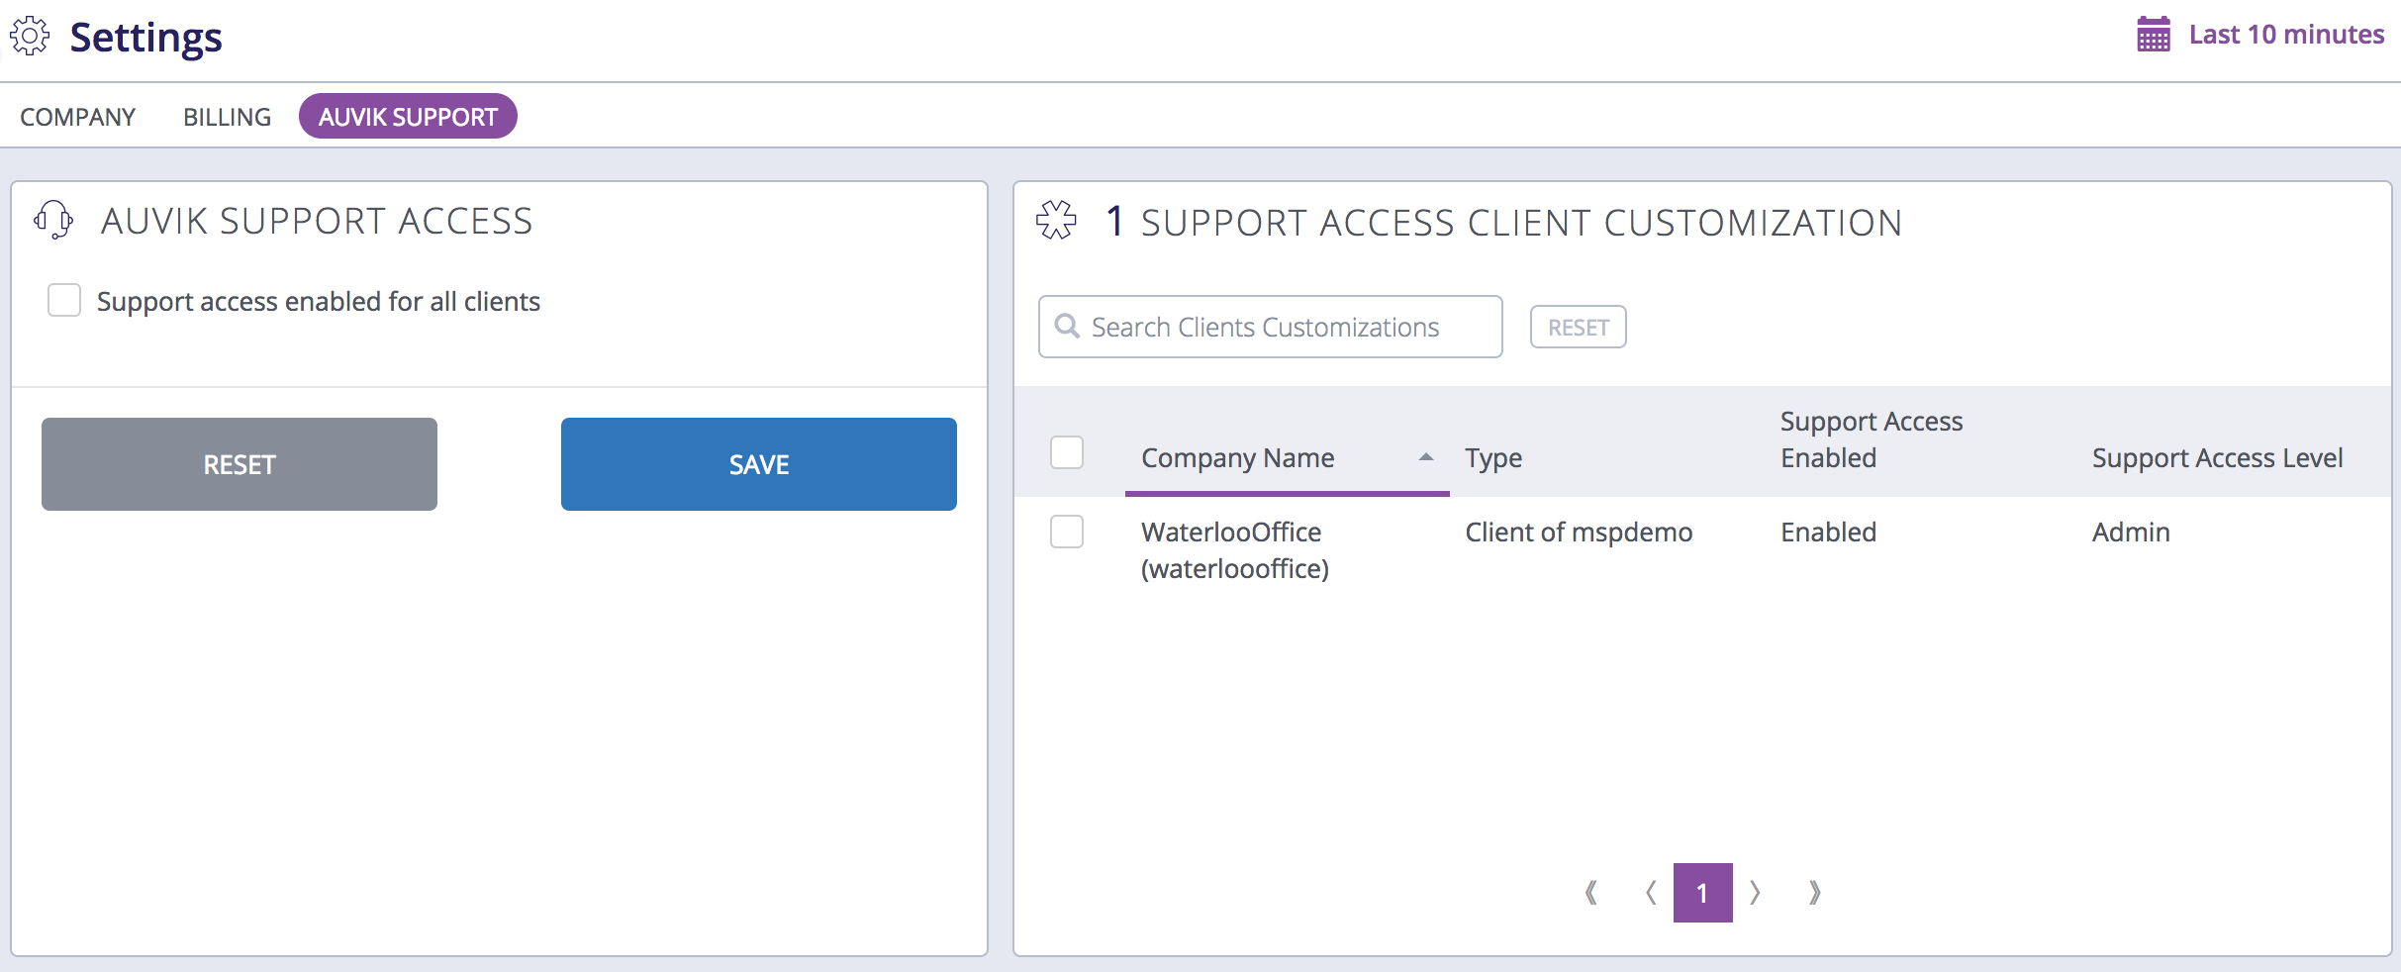
Task: Open the Last 10 minutes time selector
Action: [x=2284, y=35]
